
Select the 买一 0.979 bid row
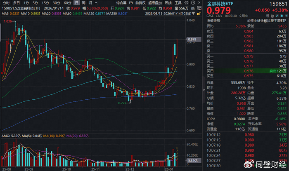pos(246,56)
